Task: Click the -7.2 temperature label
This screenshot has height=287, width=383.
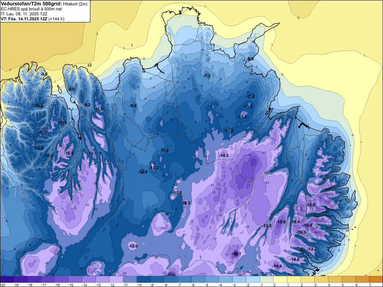Action: (x=207, y=76)
